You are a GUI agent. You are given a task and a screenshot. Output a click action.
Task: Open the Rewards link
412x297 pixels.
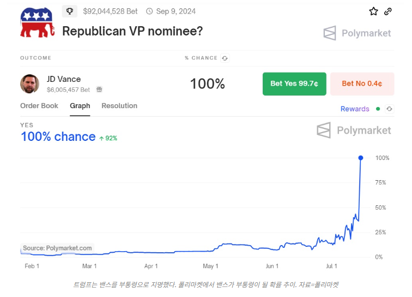(x=355, y=109)
